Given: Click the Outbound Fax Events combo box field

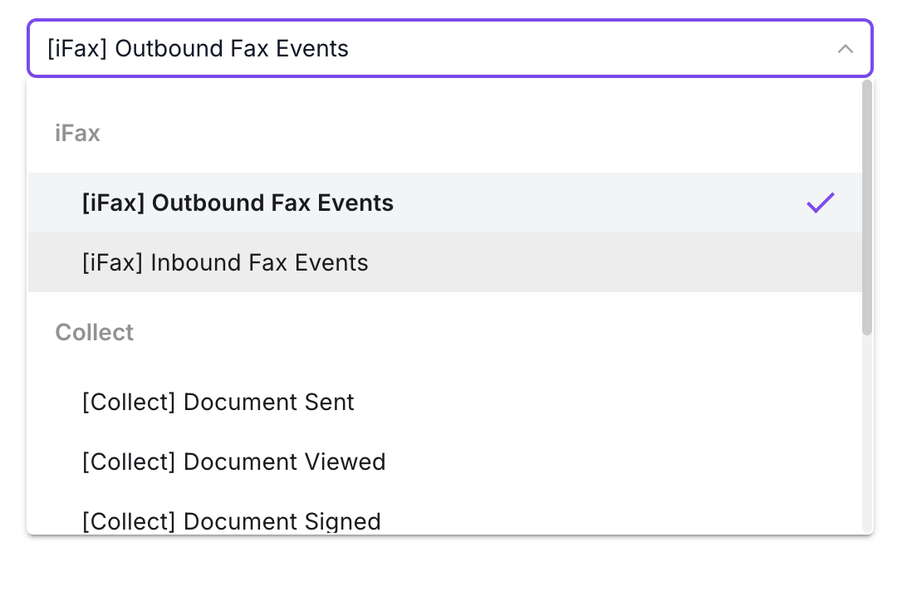Looking at the screenshot, I should point(449,48).
